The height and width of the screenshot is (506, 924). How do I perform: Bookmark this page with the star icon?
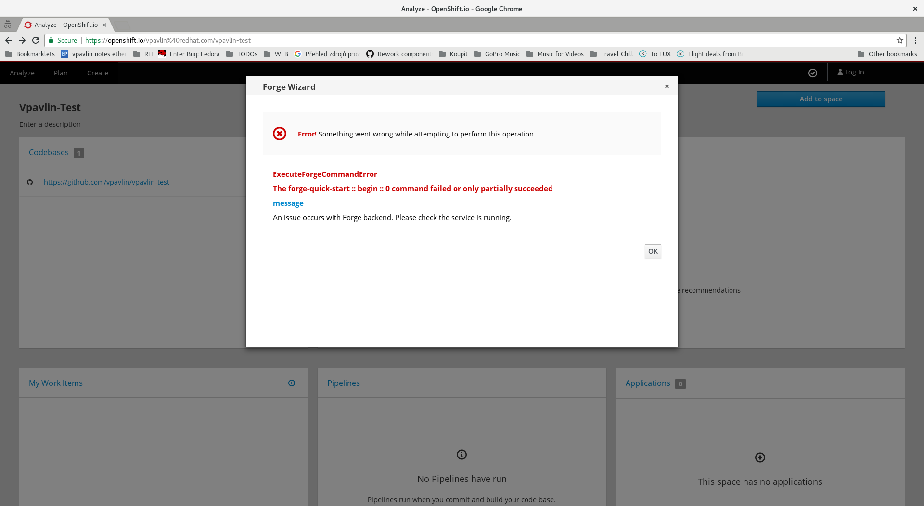point(899,40)
